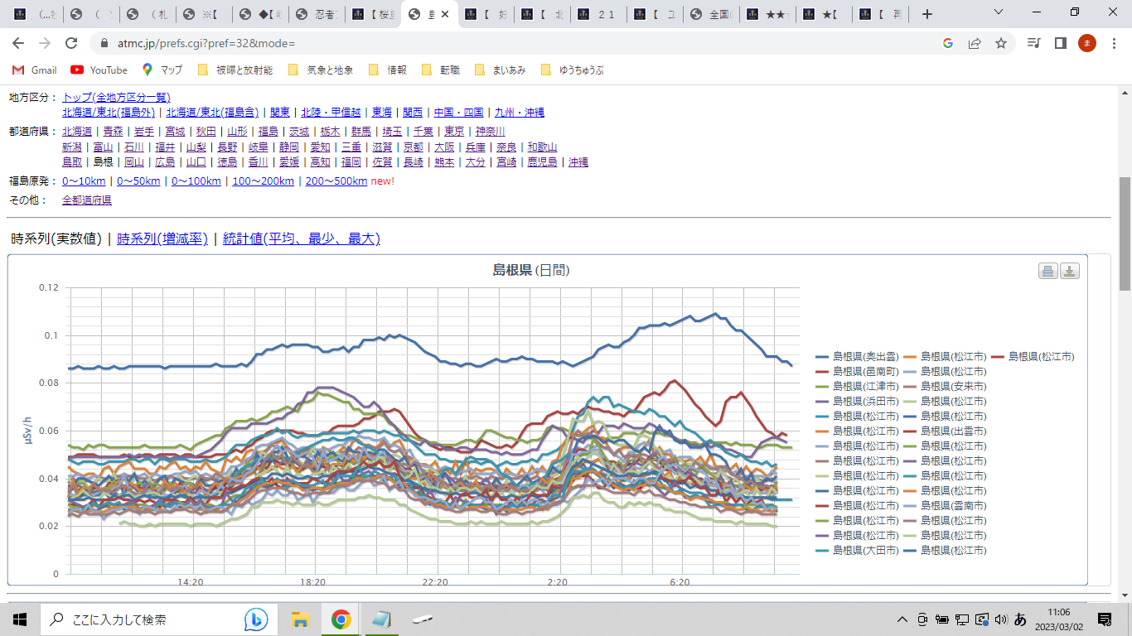Open 全都道府県 link
Viewport: 1132px width, 636px height.
pyautogui.click(x=87, y=200)
